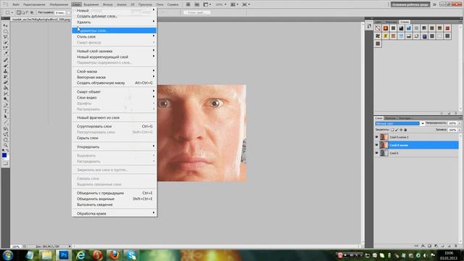Viewport: 464px width, 261px height.
Task: Hide the 'Слой 0 копия 2' layer eye
Action: pyautogui.click(x=377, y=137)
